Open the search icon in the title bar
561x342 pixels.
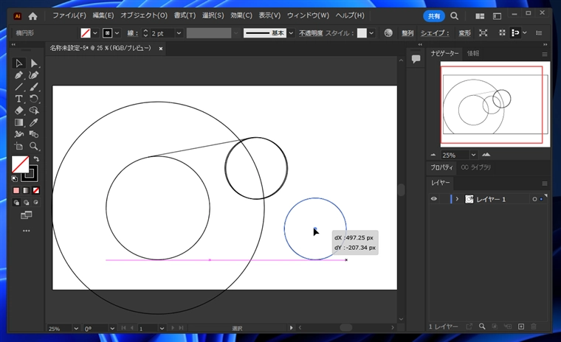(455, 16)
